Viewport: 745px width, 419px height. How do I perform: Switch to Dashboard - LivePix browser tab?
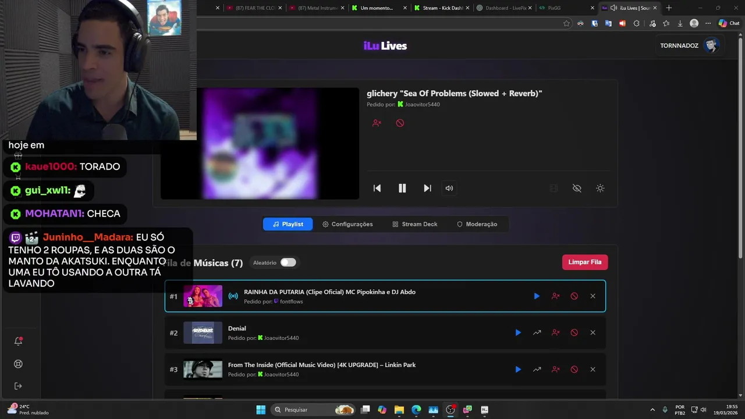504,8
